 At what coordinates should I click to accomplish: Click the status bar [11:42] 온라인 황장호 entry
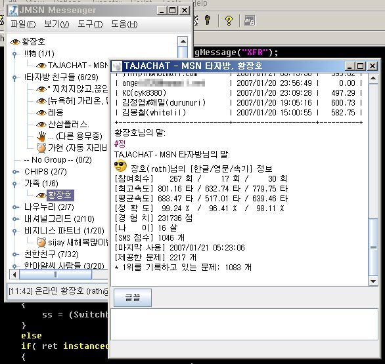58,291
